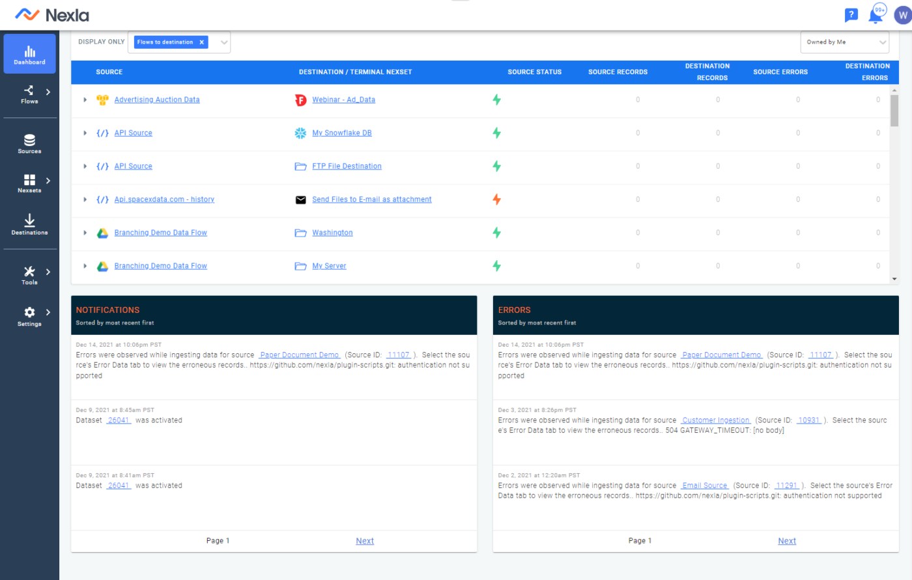Open the help question-mark icon
This screenshot has width=912, height=580.
tap(851, 14)
